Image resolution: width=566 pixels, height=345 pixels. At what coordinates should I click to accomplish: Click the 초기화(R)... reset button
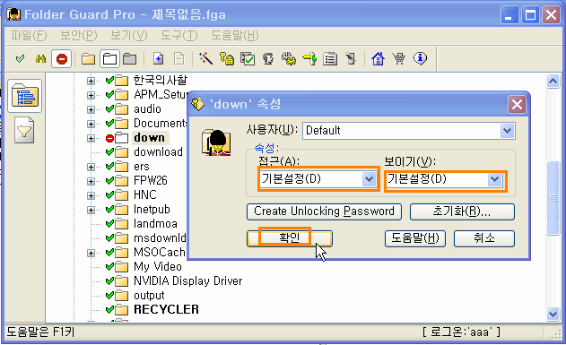[x=462, y=211]
